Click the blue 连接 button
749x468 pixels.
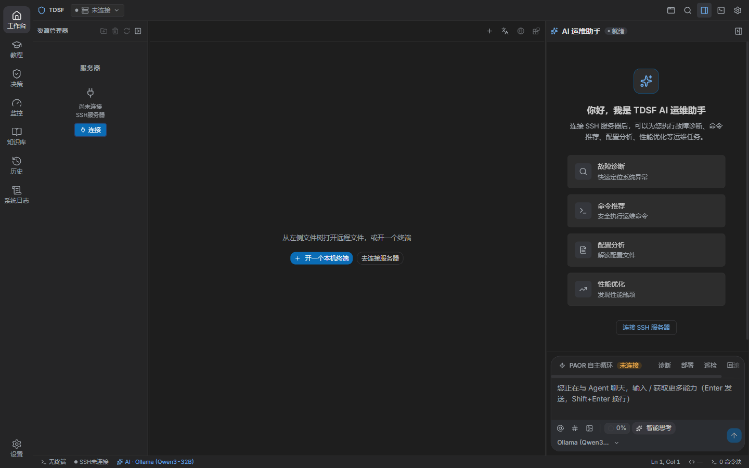(x=91, y=130)
